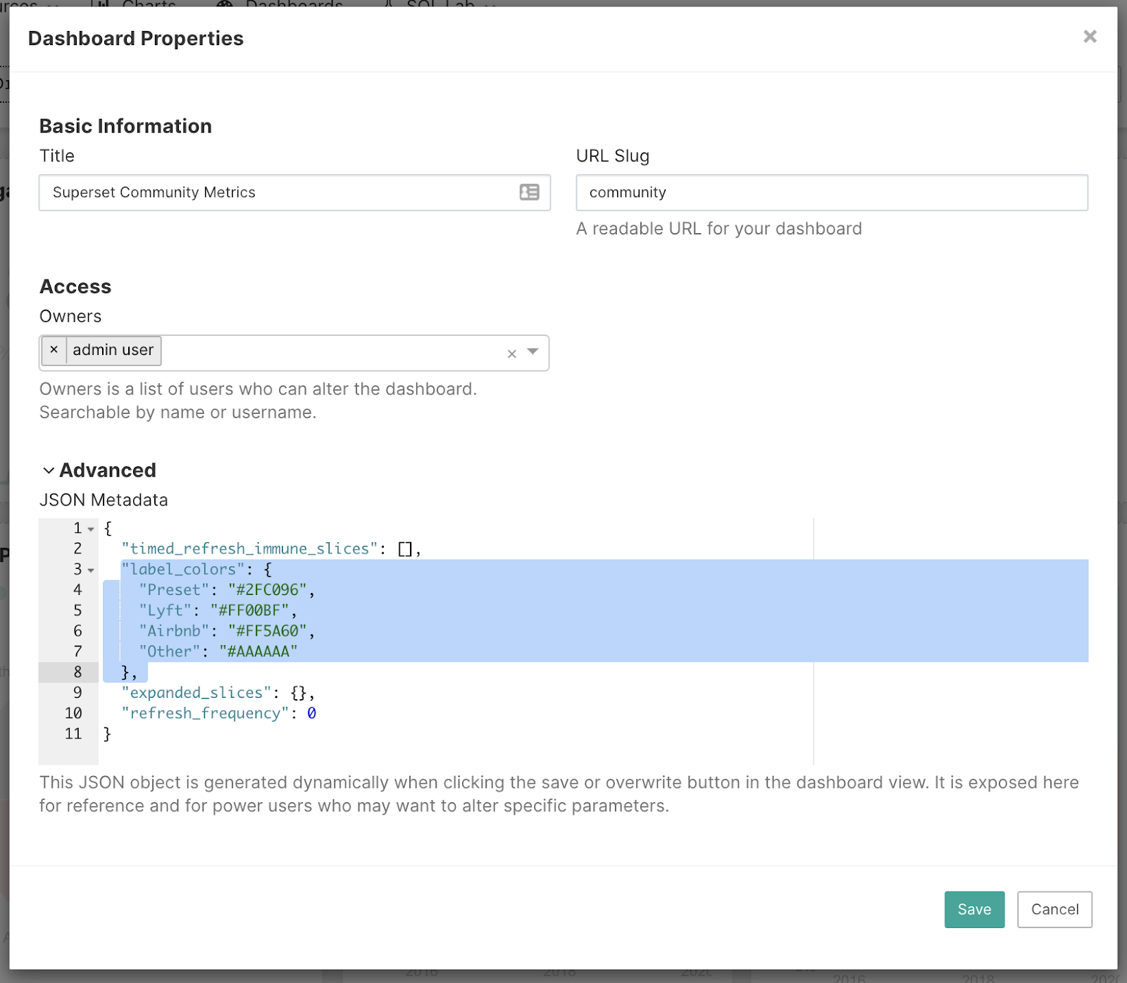Click the Other color value #AAAAAA
The height and width of the screenshot is (983, 1127).
(259, 651)
